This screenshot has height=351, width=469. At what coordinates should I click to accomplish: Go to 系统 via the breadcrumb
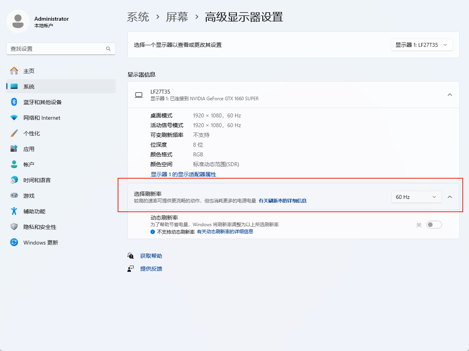(138, 17)
